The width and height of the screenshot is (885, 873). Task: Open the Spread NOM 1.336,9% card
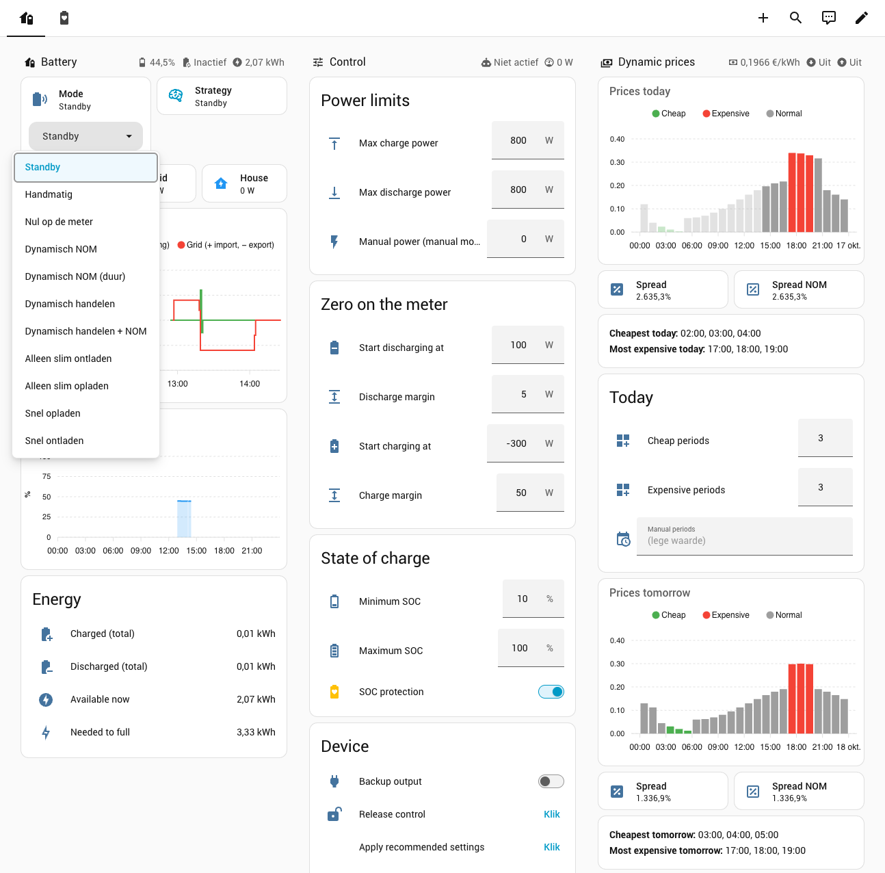tap(799, 791)
